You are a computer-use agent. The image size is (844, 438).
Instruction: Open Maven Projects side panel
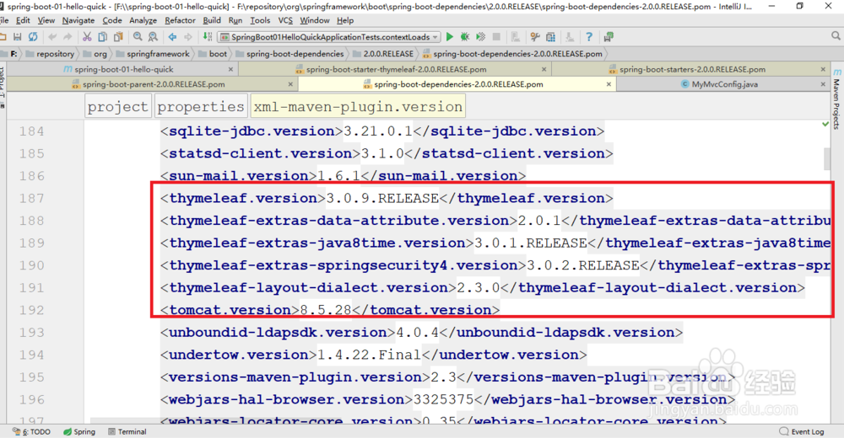[836, 99]
